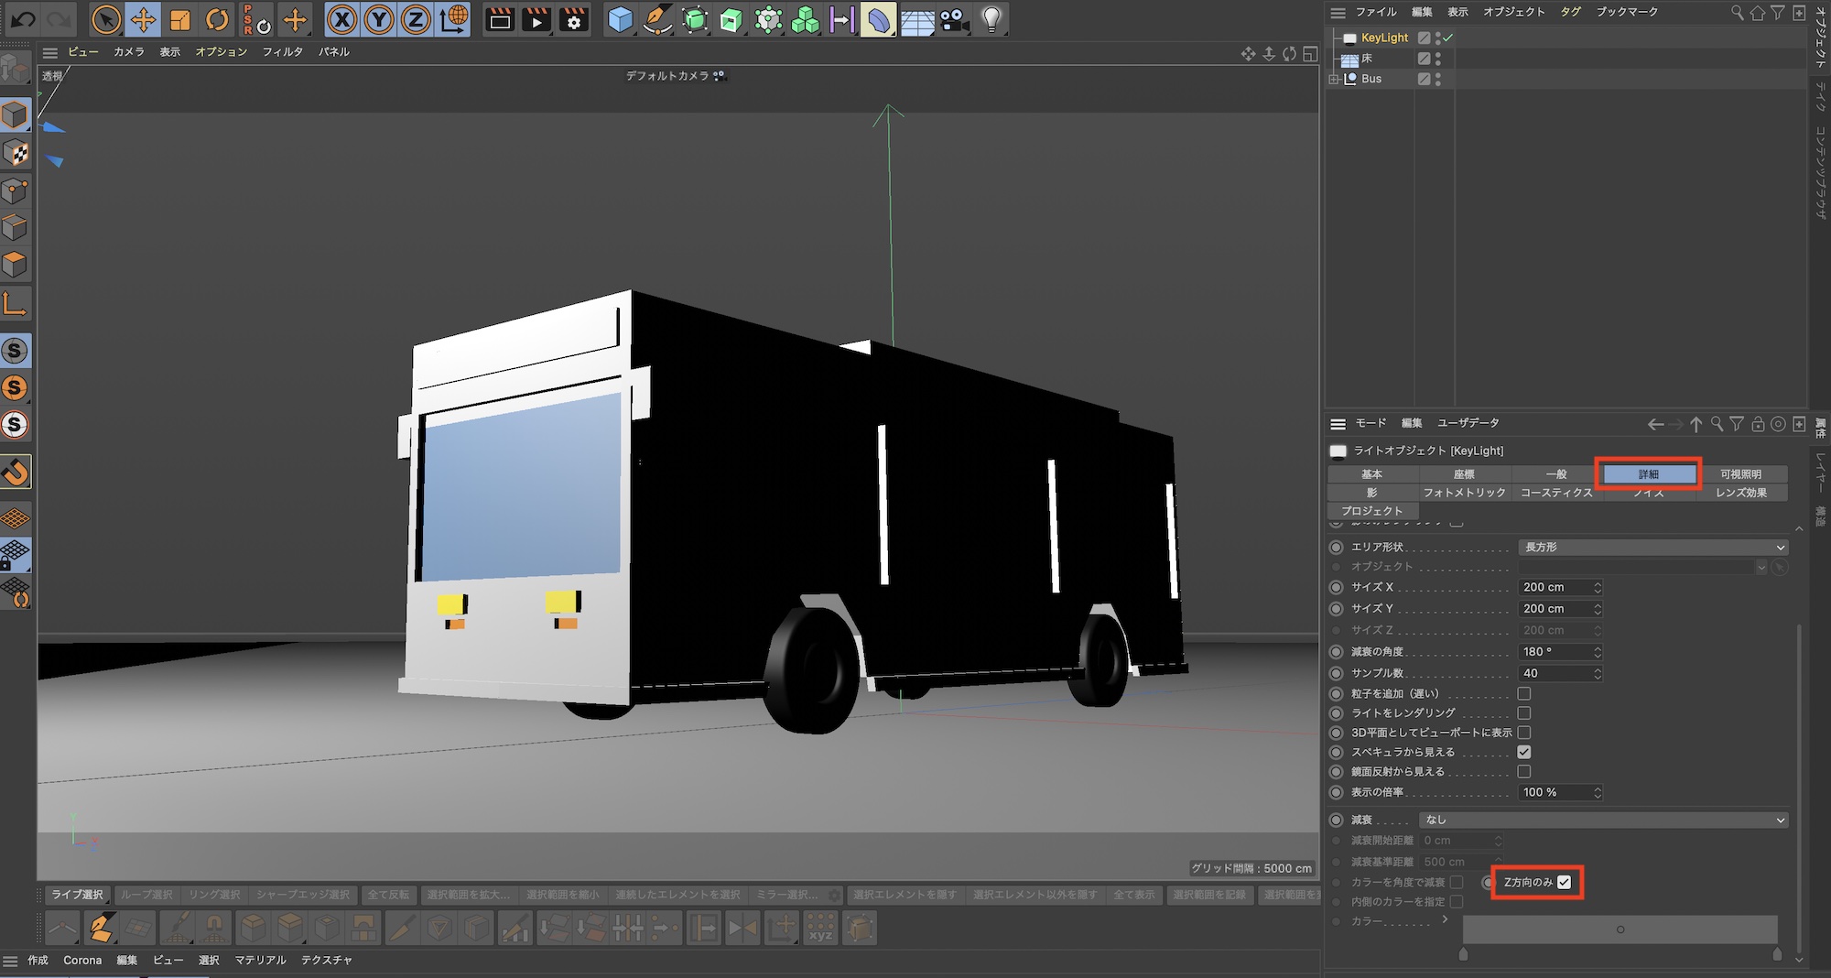Click the camera object icon in toolbar
The width and height of the screenshot is (1831, 978).
click(953, 19)
